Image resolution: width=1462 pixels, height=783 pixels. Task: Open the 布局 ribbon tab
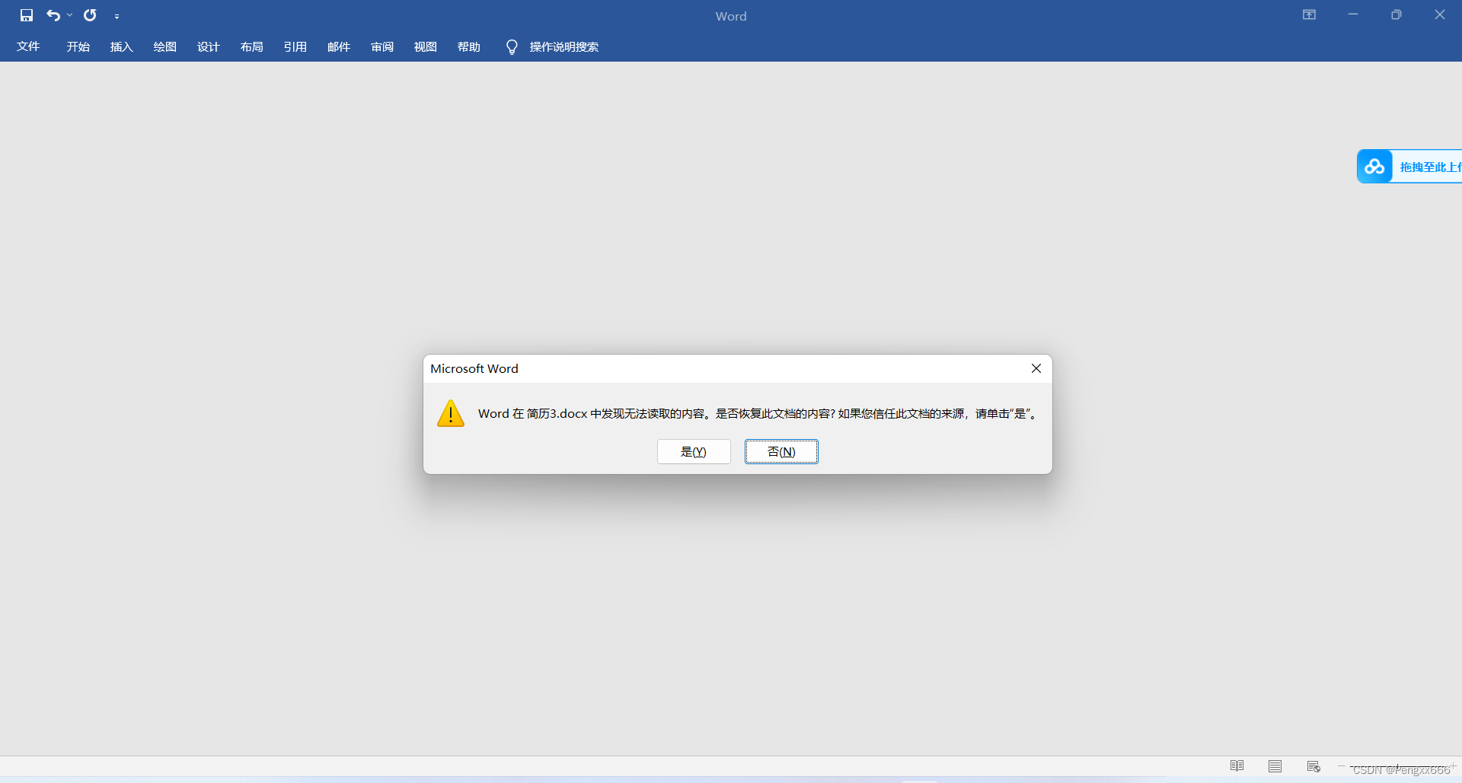(x=252, y=46)
